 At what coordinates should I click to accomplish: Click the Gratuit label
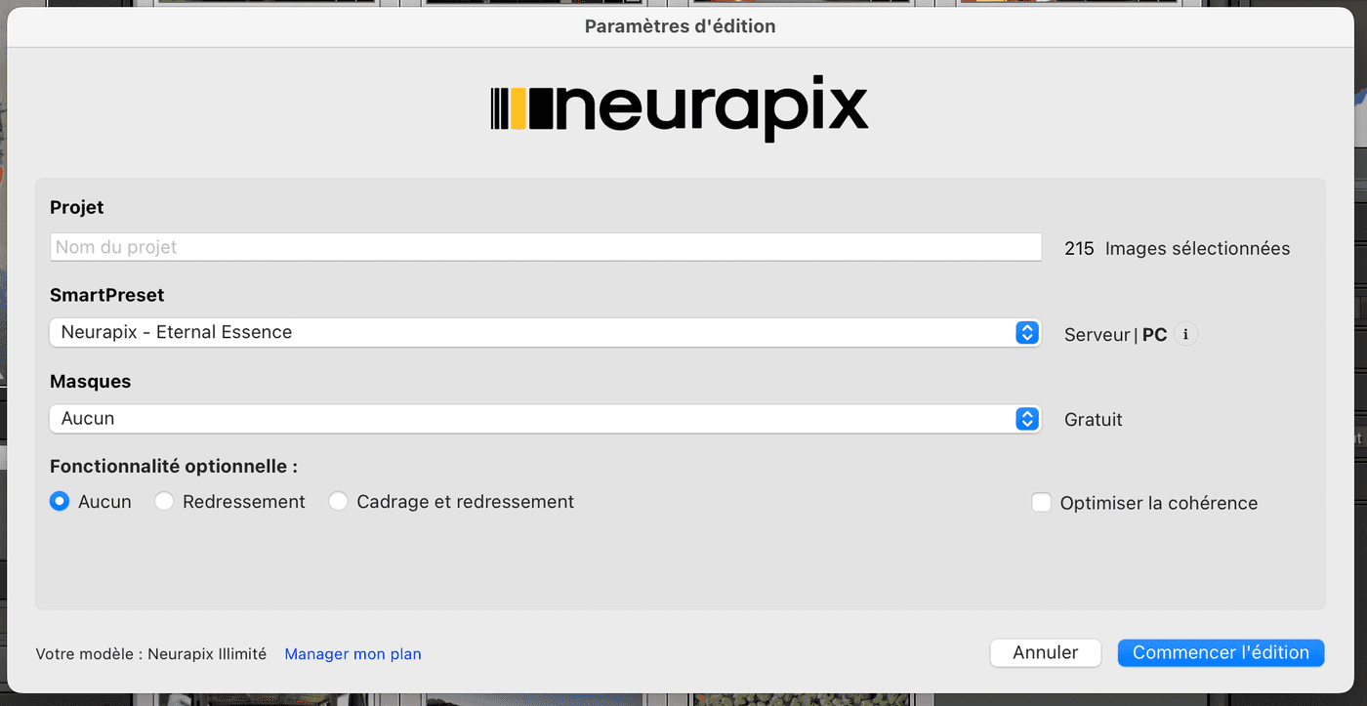1094,420
